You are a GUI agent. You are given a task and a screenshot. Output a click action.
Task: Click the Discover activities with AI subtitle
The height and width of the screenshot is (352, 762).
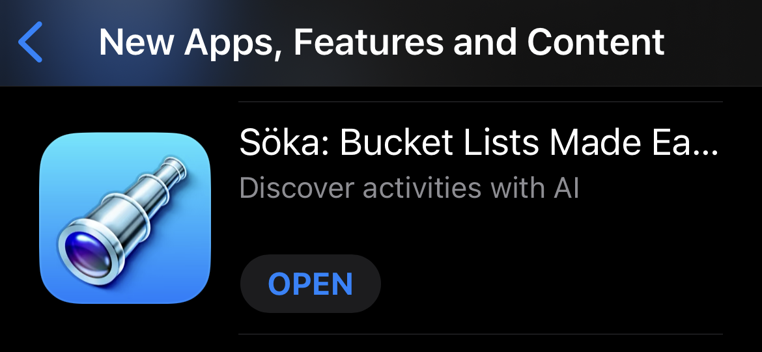[409, 188]
